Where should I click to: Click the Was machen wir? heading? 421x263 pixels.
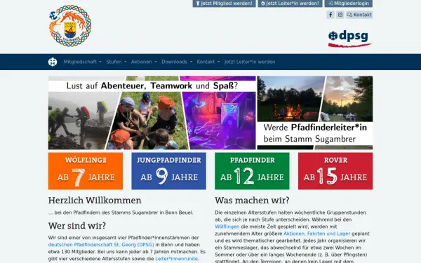pos(252,201)
